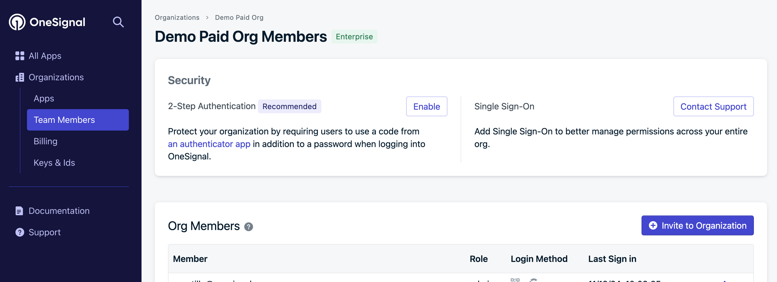Click the Member column header
The image size is (777, 282).
(x=190, y=259)
